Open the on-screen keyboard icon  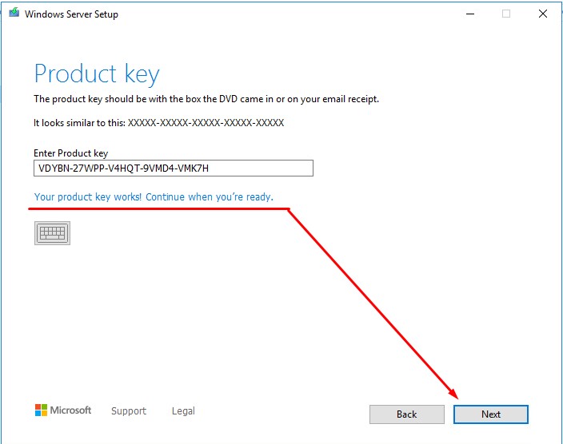[x=52, y=232]
